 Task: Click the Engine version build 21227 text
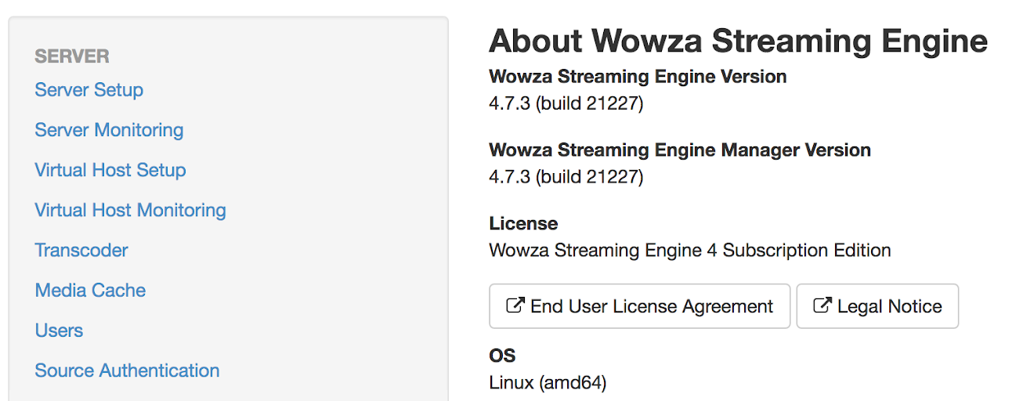pos(566,103)
